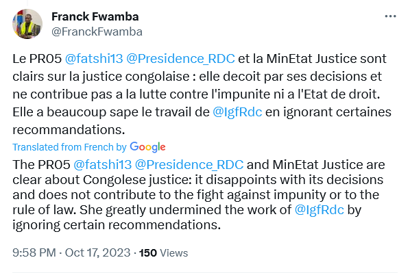The width and height of the screenshot is (410, 273).
Task: Click 'ignoring certain recommendations.' in translation
Action: point(117,225)
